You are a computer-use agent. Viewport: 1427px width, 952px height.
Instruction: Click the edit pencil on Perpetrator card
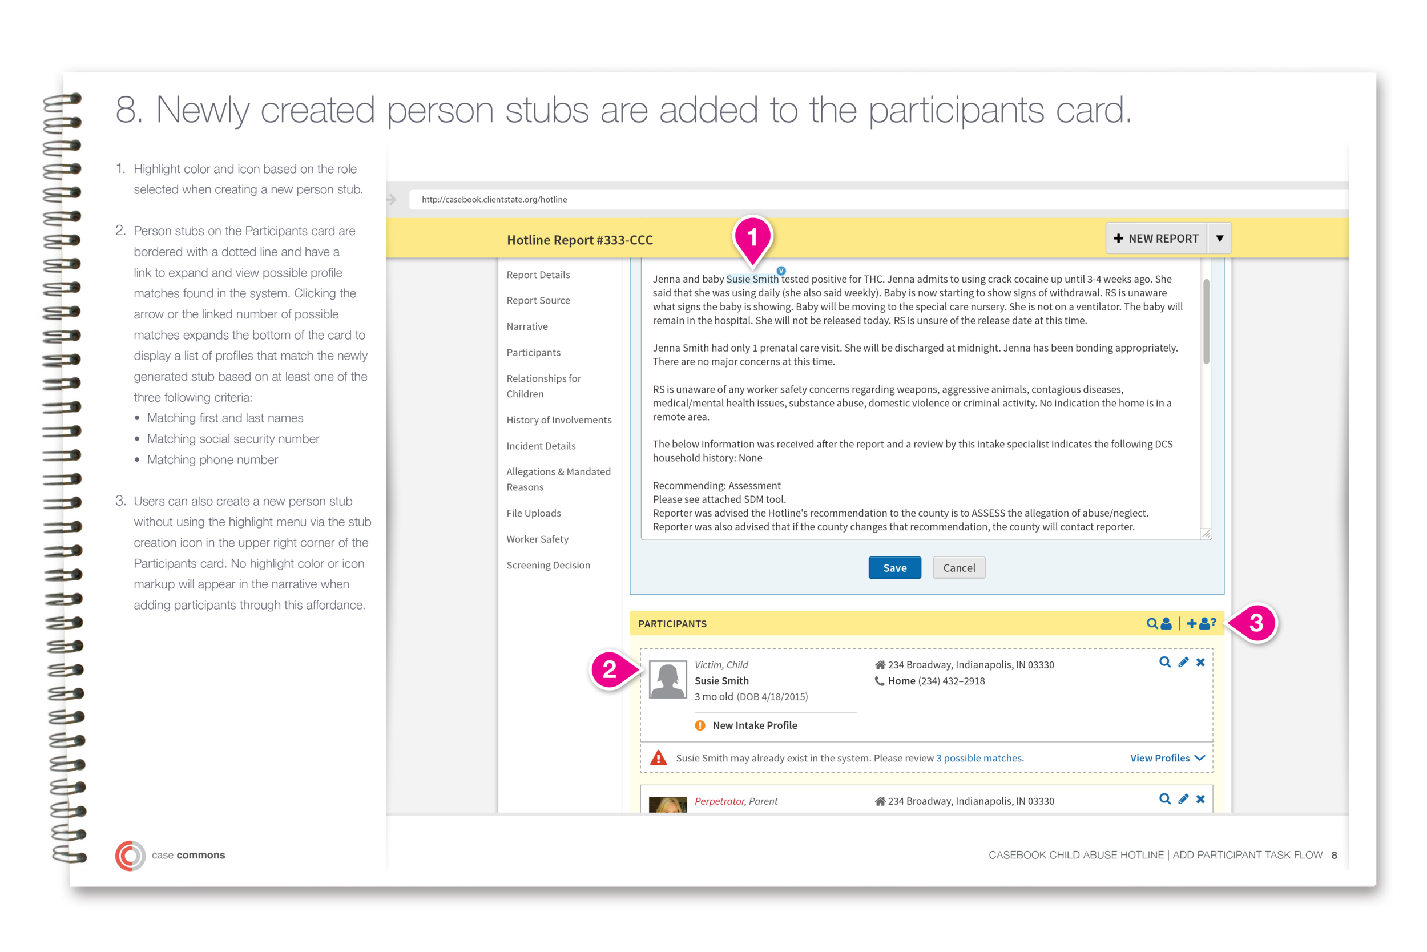[1183, 799]
